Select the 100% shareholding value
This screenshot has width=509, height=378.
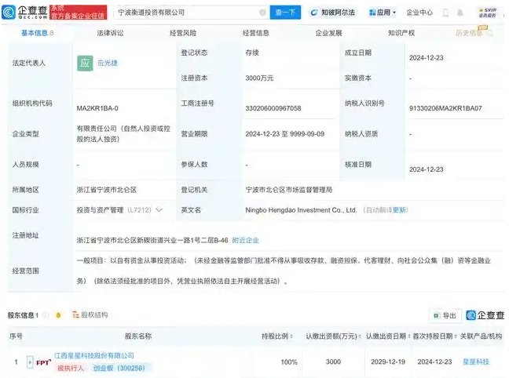click(289, 362)
